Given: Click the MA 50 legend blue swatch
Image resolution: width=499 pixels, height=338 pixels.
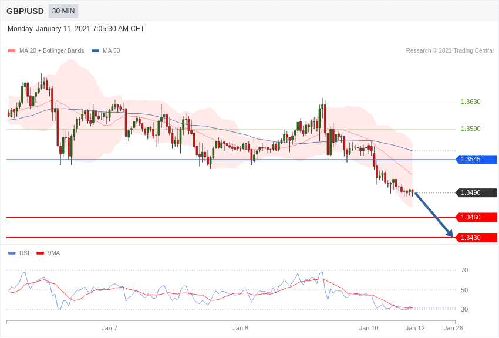Looking at the screenshot, I should [96, 51].
